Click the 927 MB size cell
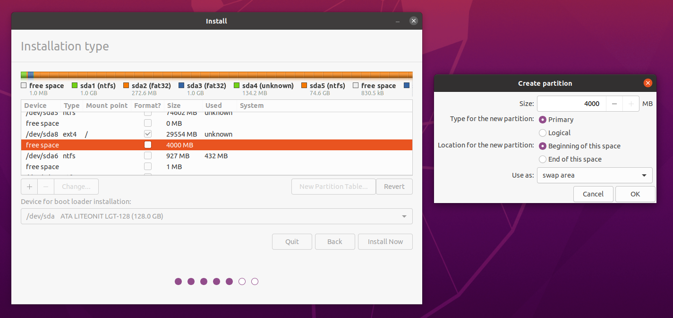The image size is (673, 318). coord(178,156)
